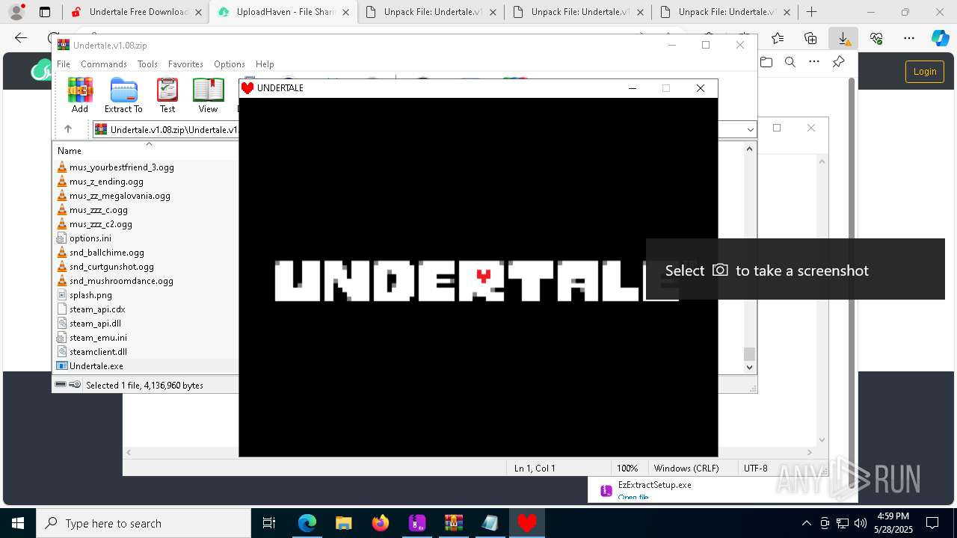
Task: Click the VLC icon beside mus_z_ending.ogg
Action: 62,182
